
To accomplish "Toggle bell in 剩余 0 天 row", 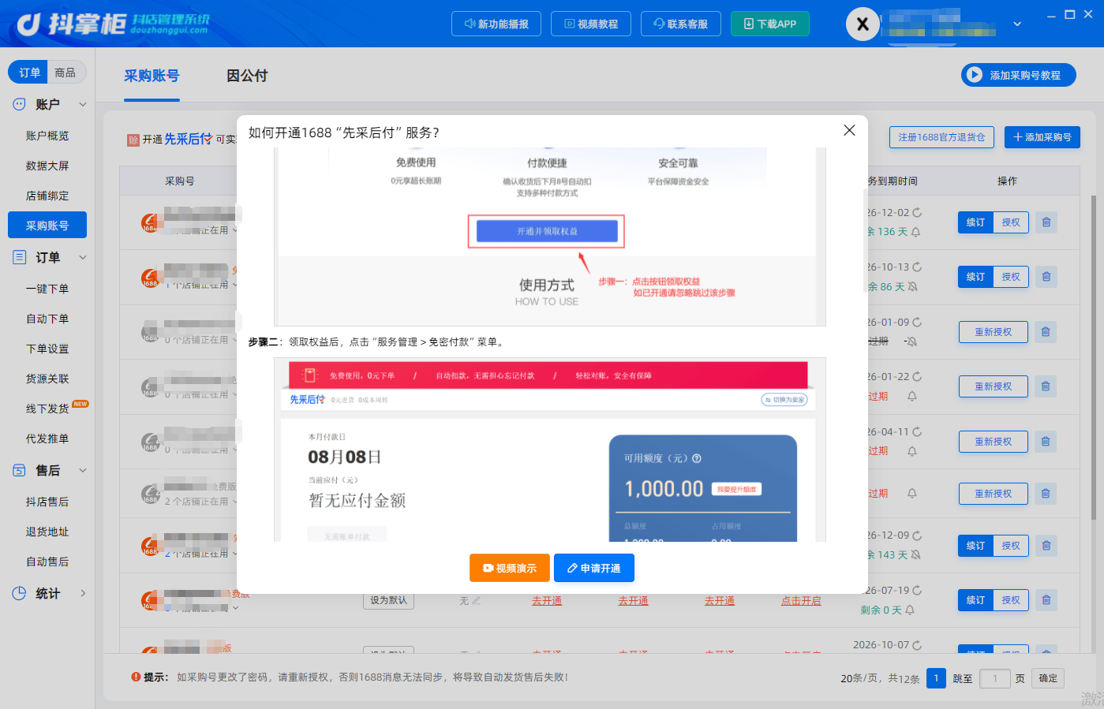I will click(x=910, y=610).
